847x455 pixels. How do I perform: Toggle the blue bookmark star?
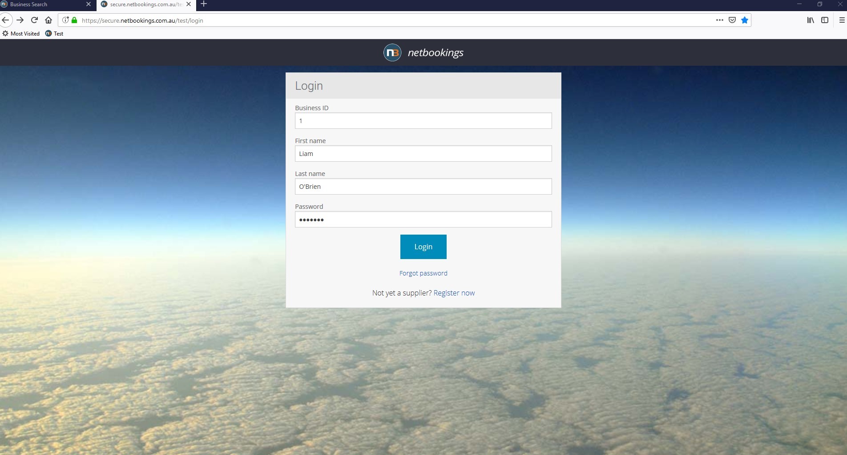(745, 20)
